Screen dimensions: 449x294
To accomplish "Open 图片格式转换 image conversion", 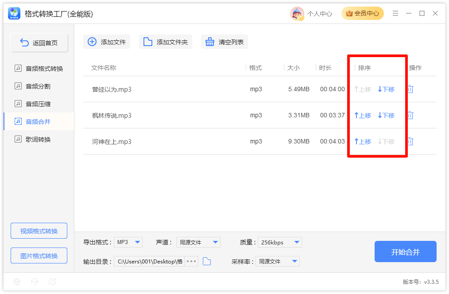I will click(x=39, y=255).
